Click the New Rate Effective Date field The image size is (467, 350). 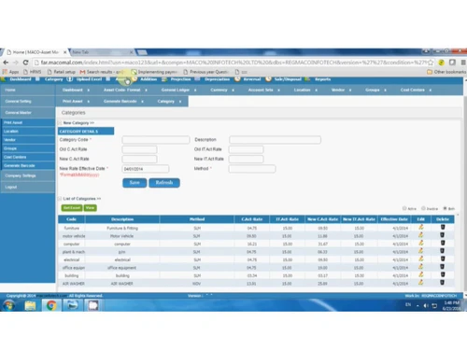click(x=146, y=169)
